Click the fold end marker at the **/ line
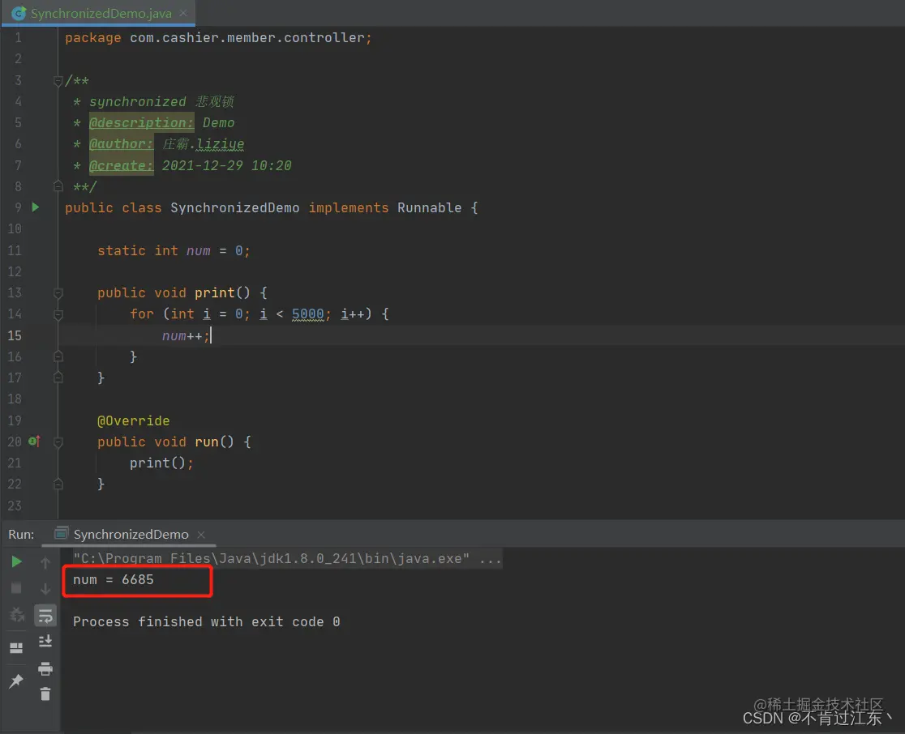The width and height of the screenshot is (905, 734). click(x=58, y=186)
